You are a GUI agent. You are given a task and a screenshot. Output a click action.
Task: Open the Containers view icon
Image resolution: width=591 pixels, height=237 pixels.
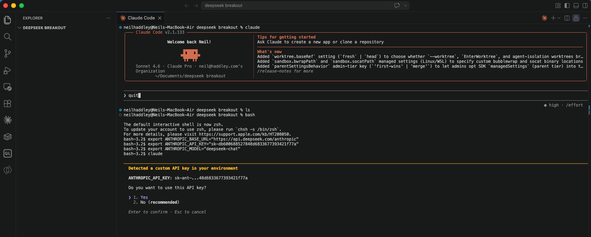(8, 137)
